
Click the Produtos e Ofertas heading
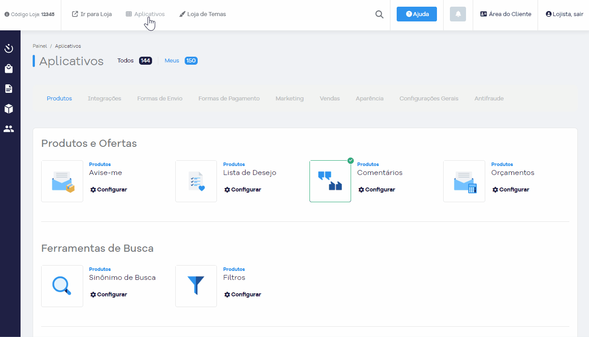pos(89,143)
